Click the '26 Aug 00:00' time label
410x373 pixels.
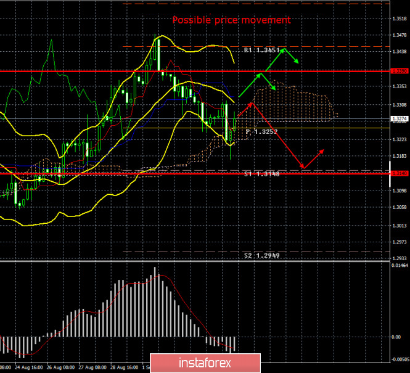[x=60, y=367]
